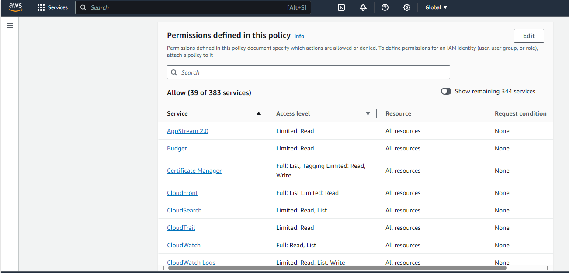
Task: Open the Global region dropdown
Action: 436,7
